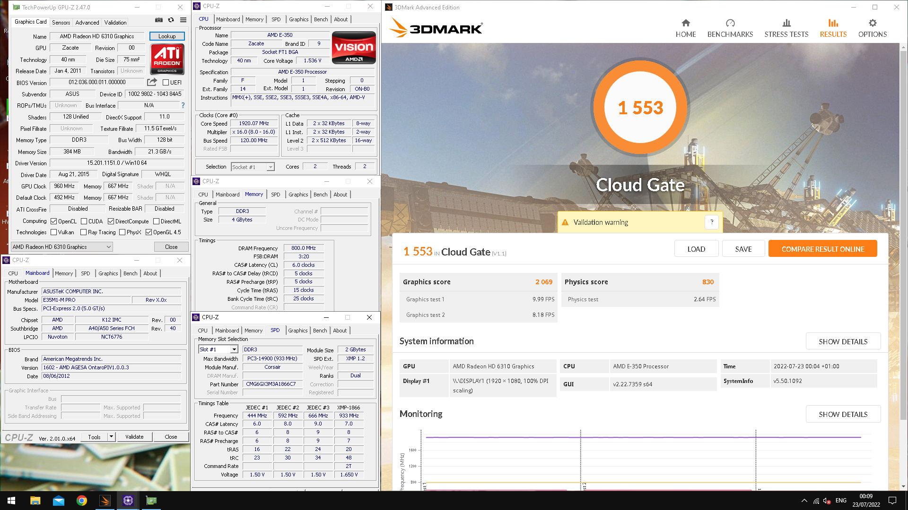Click the GPU-Z screenshot camera icon
Screen dimensions: 908x510
(x=159, y=20)
